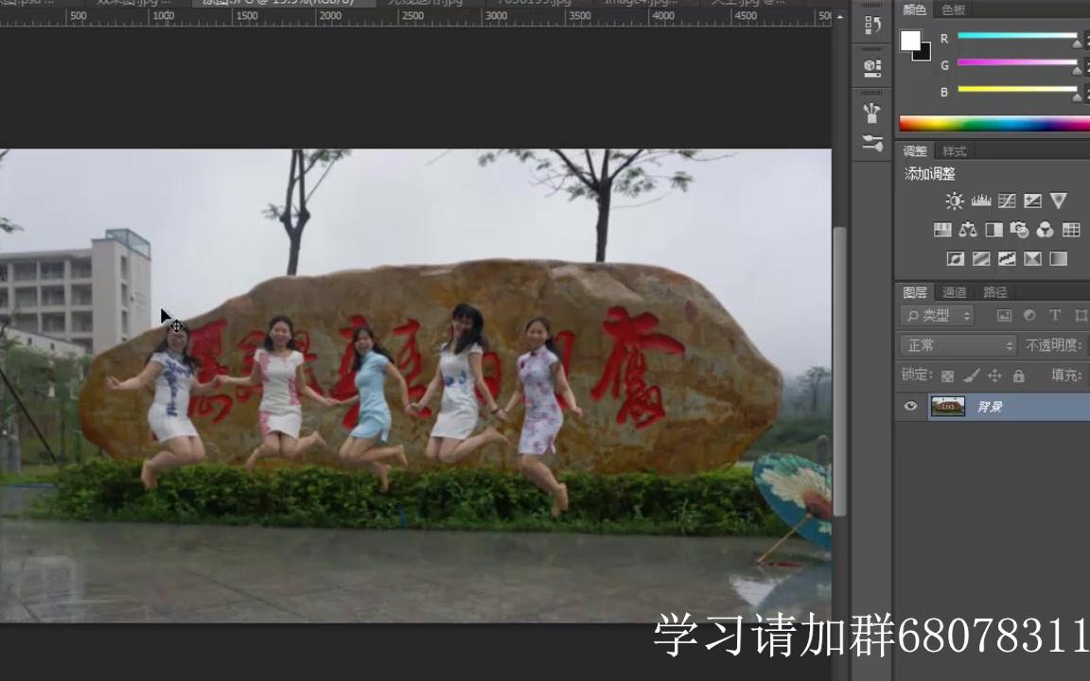
Task: Click the adjustment-layer filter button
Action: (1029, 316)
